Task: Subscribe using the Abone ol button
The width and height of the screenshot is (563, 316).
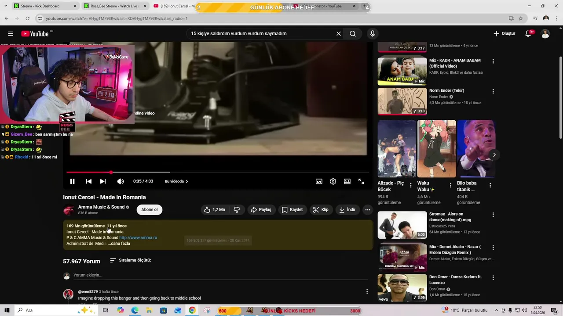Action: tap(150, 210)
